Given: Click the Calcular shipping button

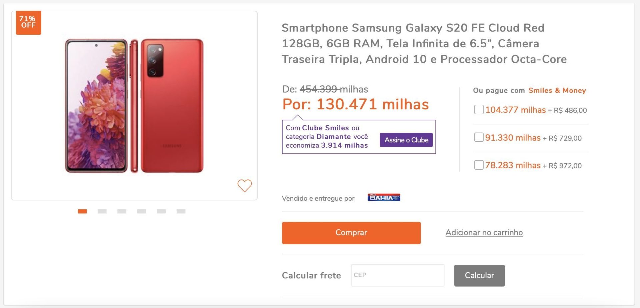Looking at the screenshot, I should point(479,275).
